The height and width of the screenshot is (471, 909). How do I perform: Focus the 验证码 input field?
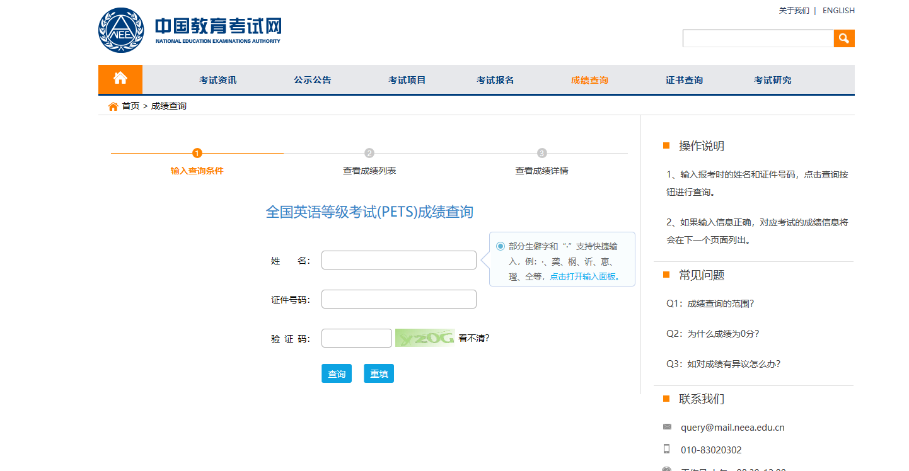pos(357,338)
